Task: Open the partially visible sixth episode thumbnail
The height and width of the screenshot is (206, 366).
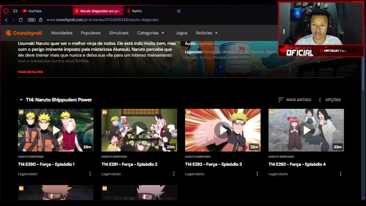Action: click(139, 193)
